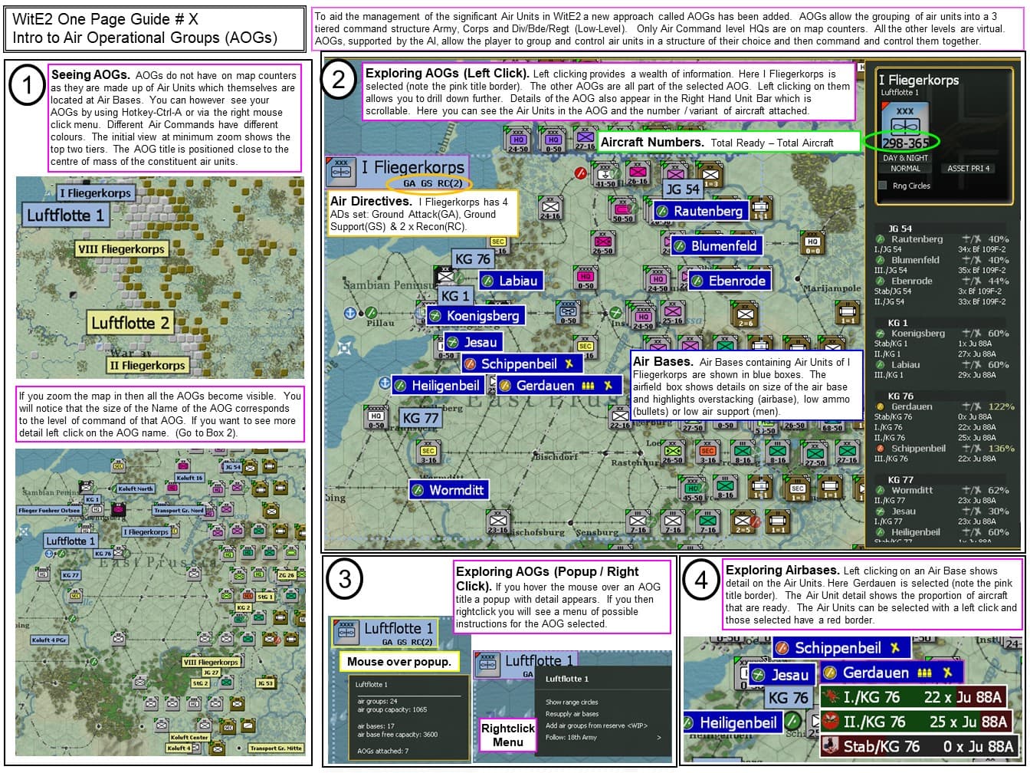Click the anchor icon left of the Heiligenbeil label in Box 2
This screenshot has height=773, width=1030.
pos(383,382)
